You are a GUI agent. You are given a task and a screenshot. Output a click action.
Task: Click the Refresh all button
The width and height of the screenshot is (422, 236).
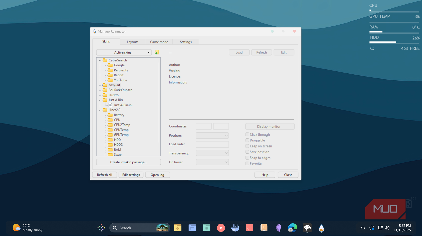coord(104,175)
